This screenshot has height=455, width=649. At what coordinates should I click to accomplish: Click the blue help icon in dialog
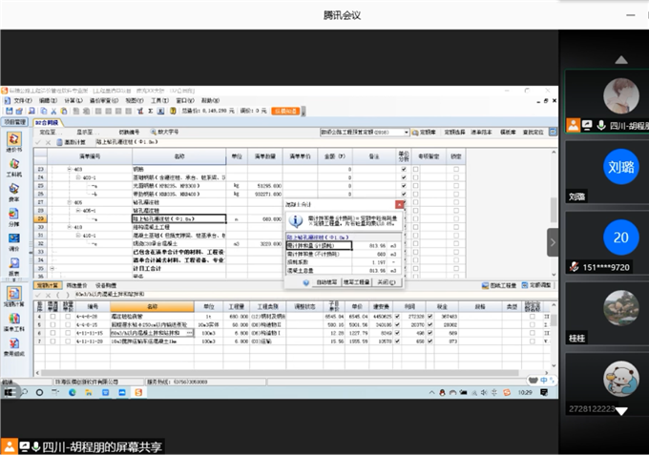[305, 282]
